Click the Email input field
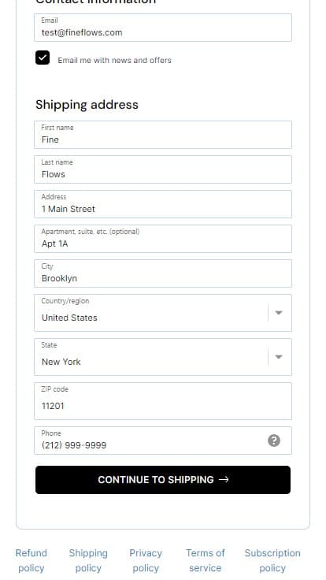The width and height of the screenshot is (326, 580). pyautogui.click(x=163, y=28)
